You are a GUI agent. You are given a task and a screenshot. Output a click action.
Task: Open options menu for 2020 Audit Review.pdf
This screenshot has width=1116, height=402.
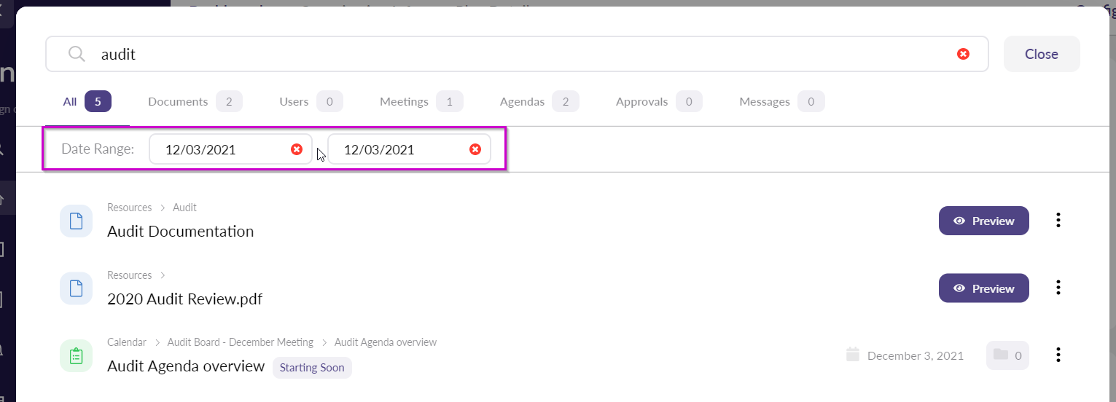(1058, 288)
